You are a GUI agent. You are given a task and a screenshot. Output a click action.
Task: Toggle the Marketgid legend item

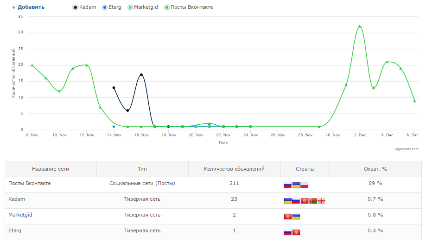tap(143, 7)
